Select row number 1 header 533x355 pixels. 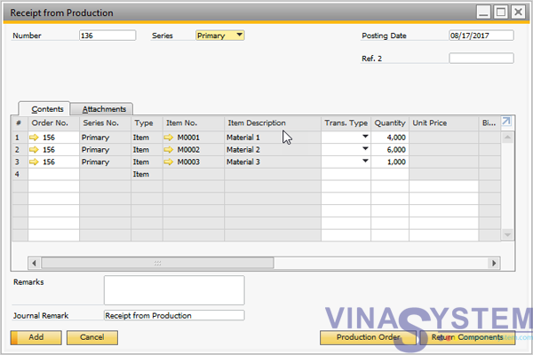[x=20, y=138]
